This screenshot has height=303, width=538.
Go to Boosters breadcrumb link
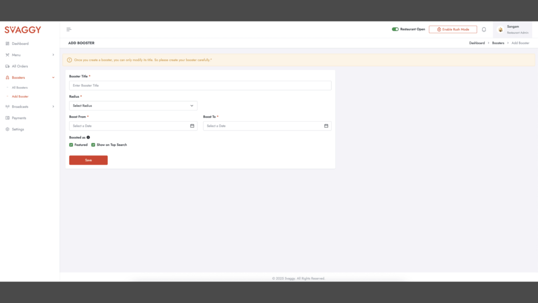(498, 43)
